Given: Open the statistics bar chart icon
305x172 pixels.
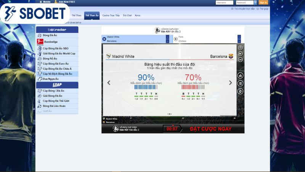Looking at the screenshot, I should [241, 75].
